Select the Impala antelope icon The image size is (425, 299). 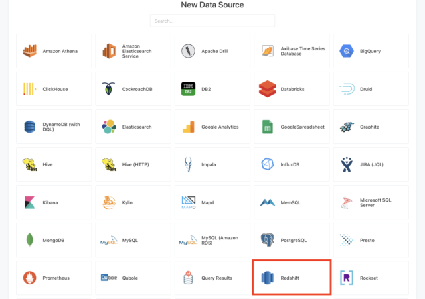tap(188, 164)
